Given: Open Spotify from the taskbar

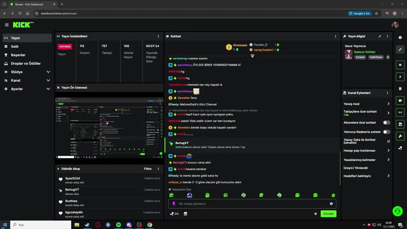Looking at the screenshot, I should click(118, 225).
